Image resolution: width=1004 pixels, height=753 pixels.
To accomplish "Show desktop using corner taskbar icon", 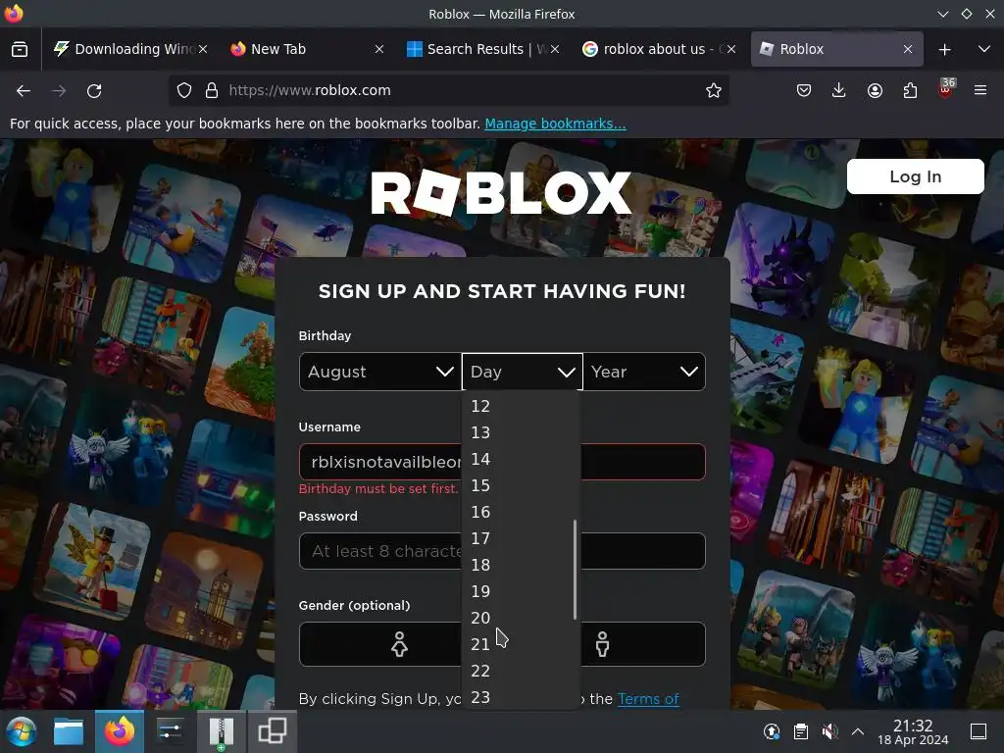I will click(979, 731).
